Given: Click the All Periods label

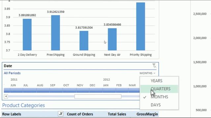Looking at the screenshot, I should [x=12, y=73].
